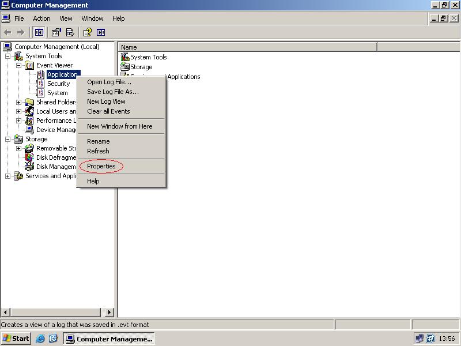461x346 pixels.
Task: Click the VMware icon in the system tray
Action: 430,339
